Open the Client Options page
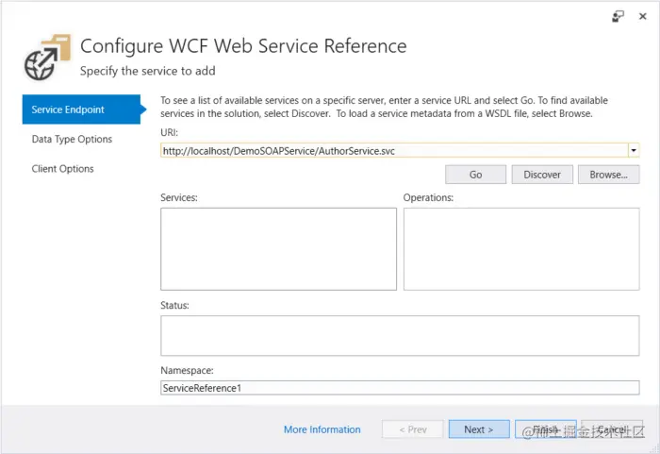 click(x=63, y=169)
